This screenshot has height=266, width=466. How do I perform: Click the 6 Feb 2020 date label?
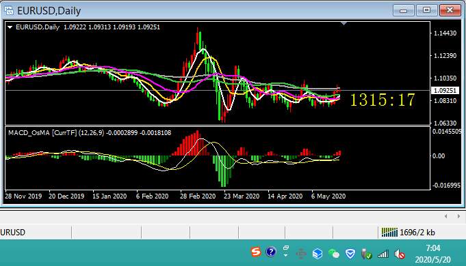click(x=152, y=196)
